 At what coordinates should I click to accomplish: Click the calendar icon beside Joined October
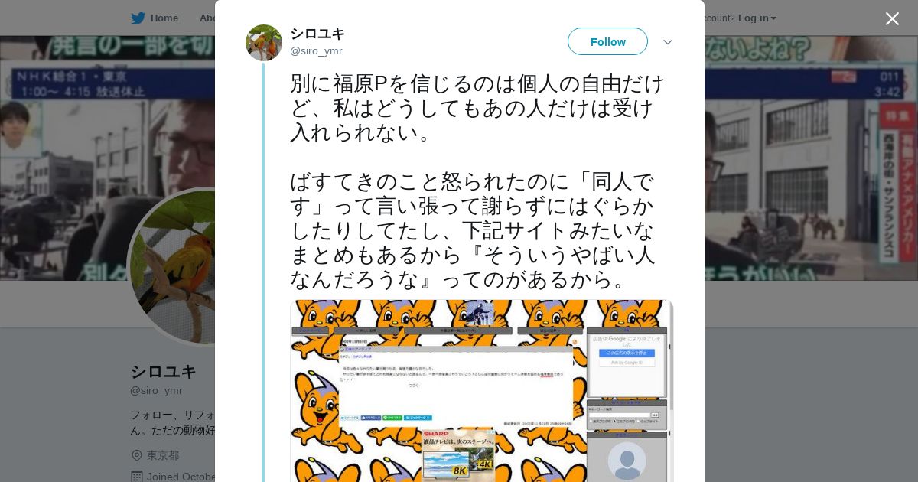[137, 477]
